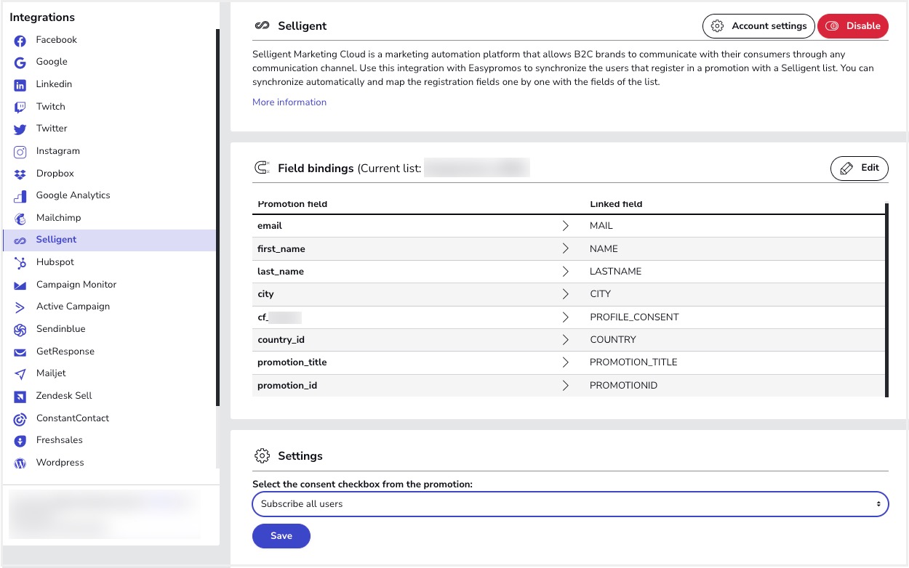Click the LASTNAME linked field

point(615,272)
